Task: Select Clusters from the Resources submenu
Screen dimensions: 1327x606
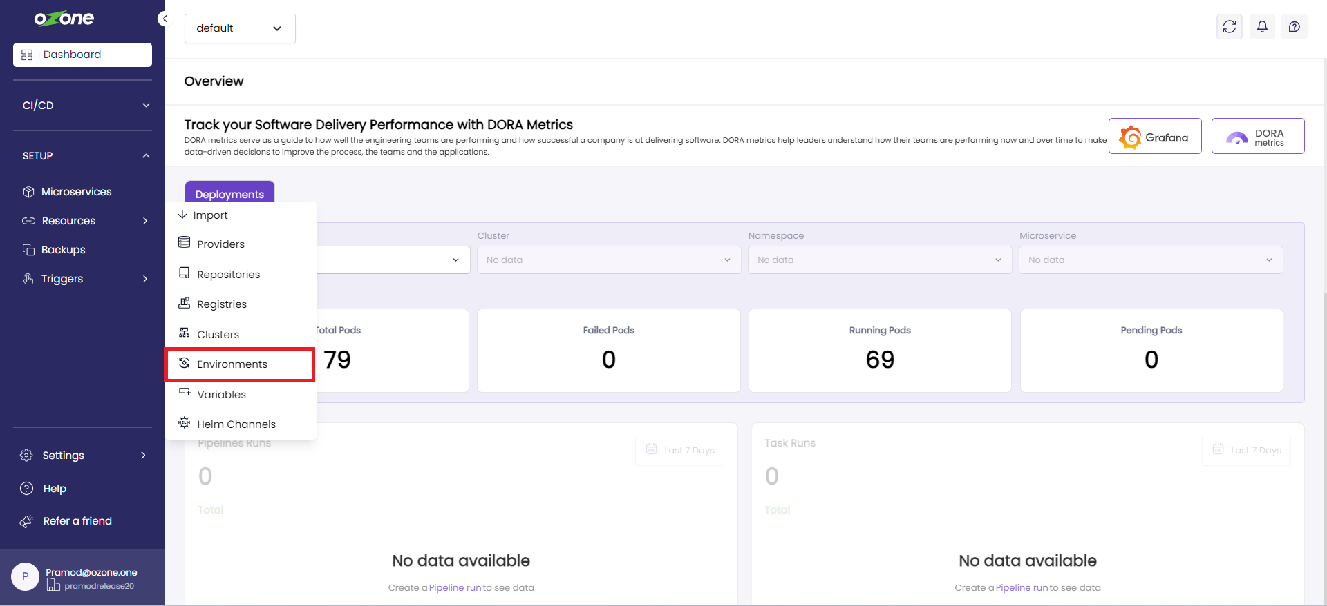Action: [218, 335]
